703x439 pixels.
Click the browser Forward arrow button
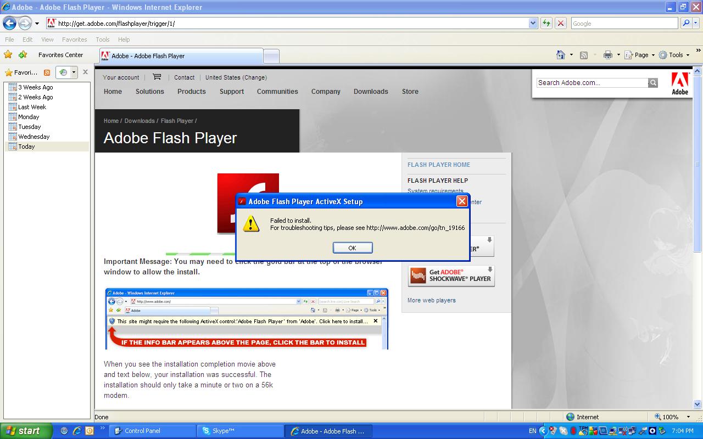(x=25, y=23)
